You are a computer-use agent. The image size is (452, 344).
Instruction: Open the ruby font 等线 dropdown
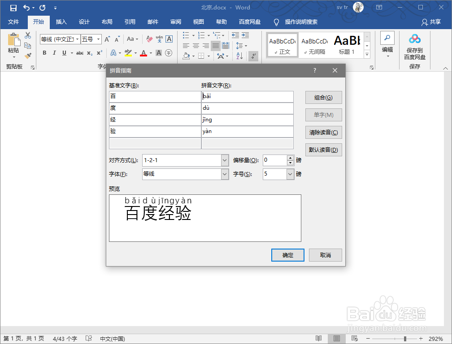pos(225,174)
